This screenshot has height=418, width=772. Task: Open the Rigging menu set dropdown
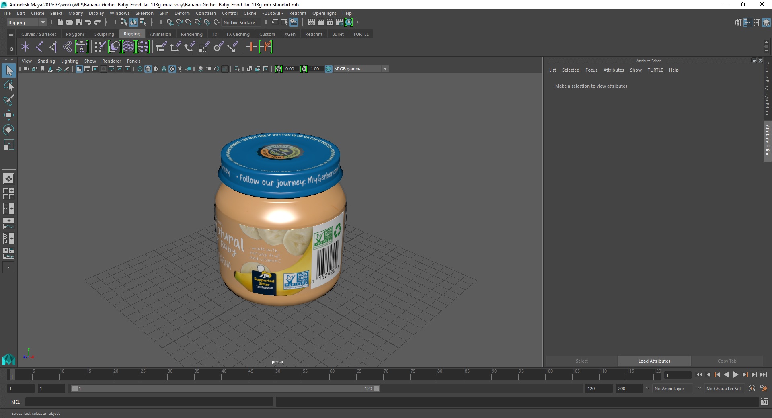[x=27, y=23]
